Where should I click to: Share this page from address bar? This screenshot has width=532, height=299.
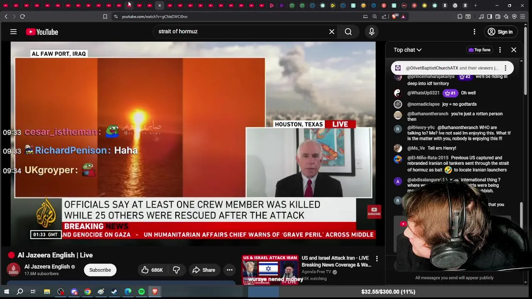[x=384, y=17]
